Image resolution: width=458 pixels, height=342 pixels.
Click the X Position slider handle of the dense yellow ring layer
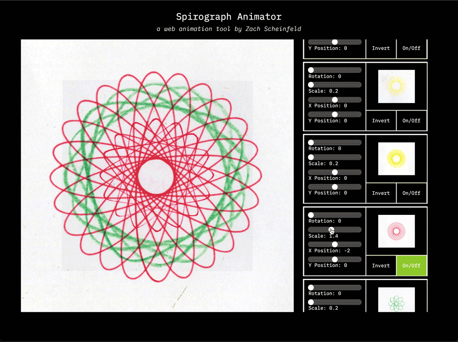click(x=335, y=172)
